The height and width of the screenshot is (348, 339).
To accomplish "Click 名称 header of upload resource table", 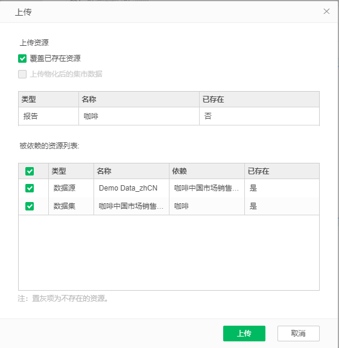I will click(x=139, y=99).
